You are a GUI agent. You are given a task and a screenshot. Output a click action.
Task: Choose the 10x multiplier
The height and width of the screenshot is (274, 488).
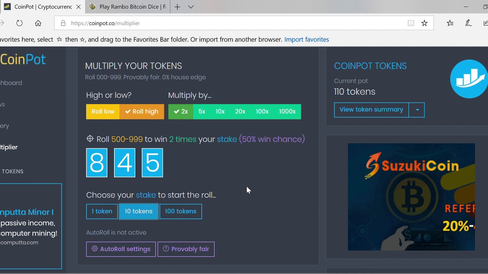[x=220, y=112]
